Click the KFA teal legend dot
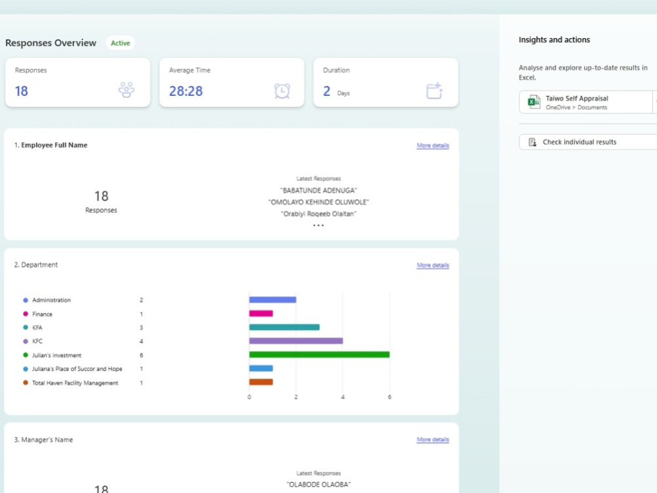The width and height of the screenshot is (657, 493). tap(26, 327)
